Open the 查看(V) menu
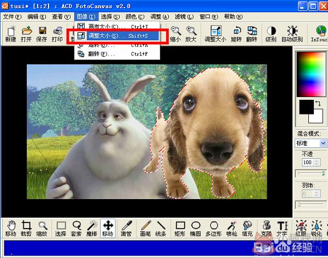 tap(61, 17)
